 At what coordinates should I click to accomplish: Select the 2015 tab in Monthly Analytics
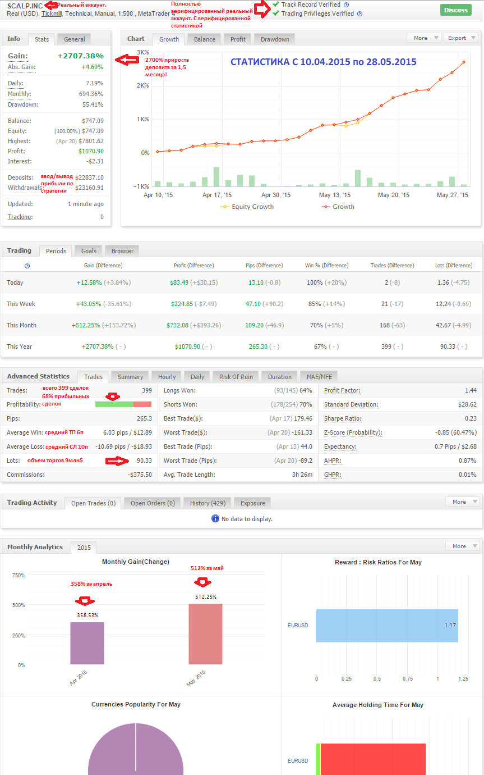[x=84, y=548]
